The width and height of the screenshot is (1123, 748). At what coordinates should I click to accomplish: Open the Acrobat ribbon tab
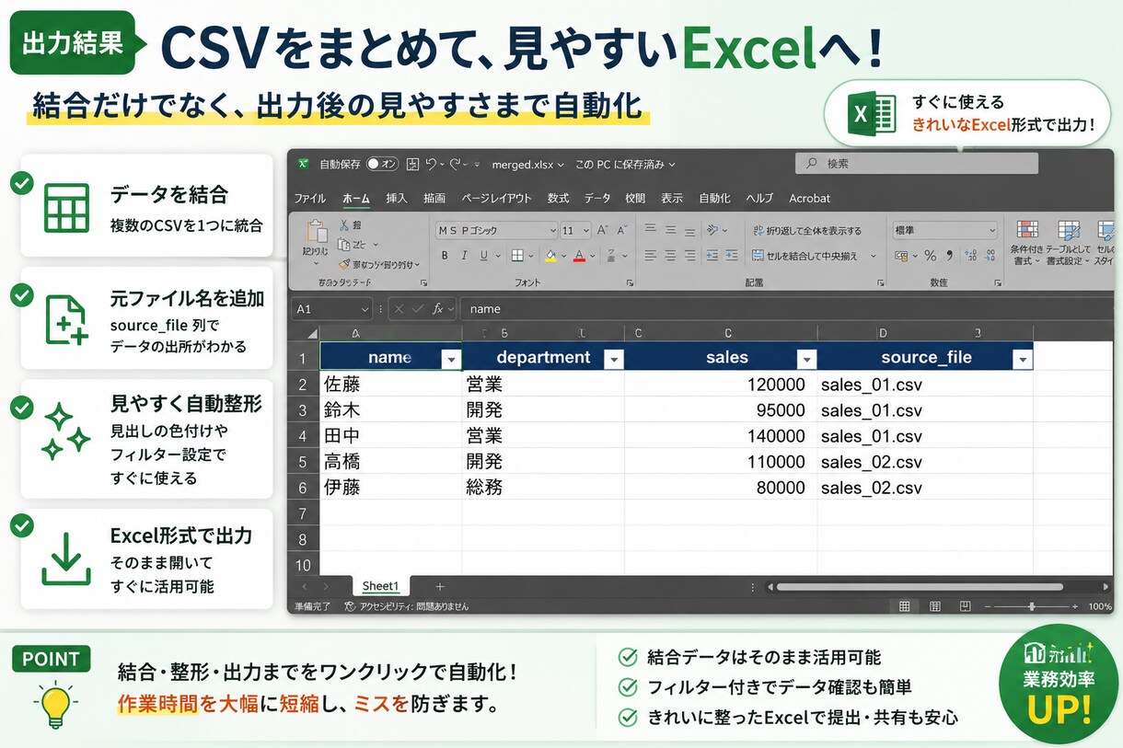(809, 198)
